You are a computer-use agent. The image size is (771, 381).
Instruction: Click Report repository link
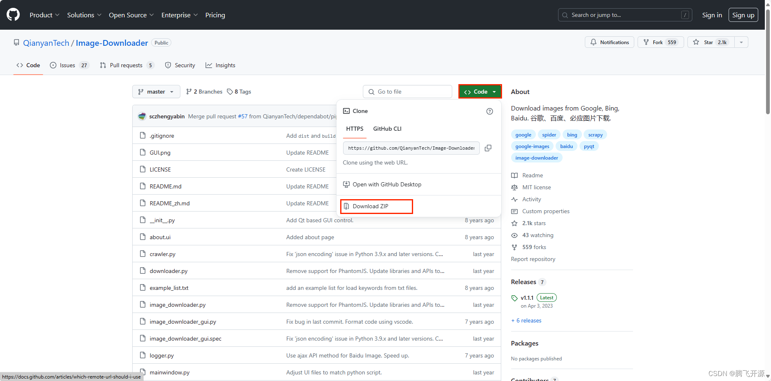click(x=533, y=259)
